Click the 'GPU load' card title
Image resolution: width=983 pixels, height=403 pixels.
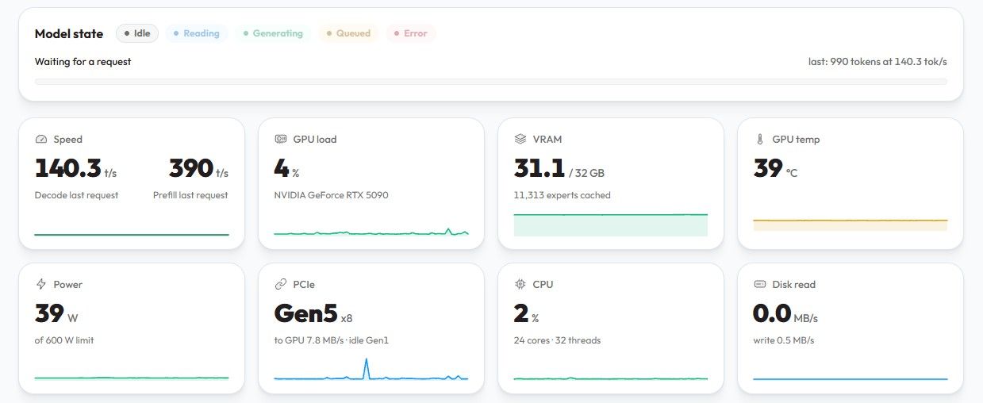(315, 139)
